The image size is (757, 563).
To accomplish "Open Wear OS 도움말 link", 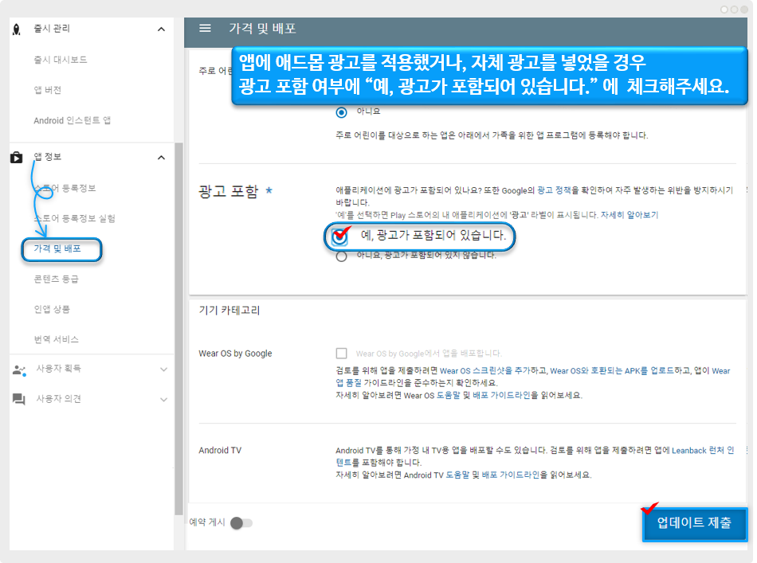I will tap(449, 396).
